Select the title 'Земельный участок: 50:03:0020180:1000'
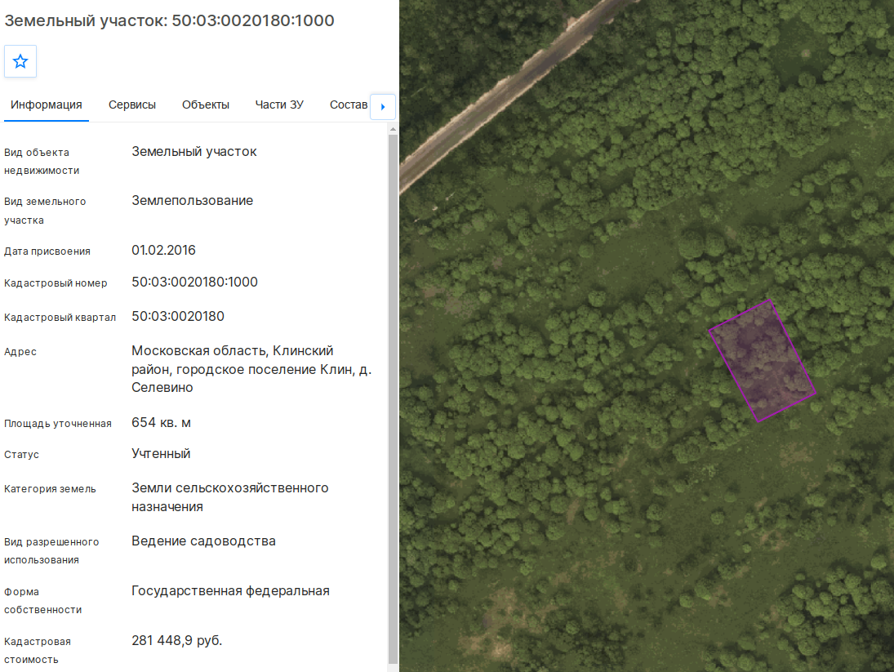Image resolution: width=894 pixels, height=672 pixels. [x=169, y=20]
